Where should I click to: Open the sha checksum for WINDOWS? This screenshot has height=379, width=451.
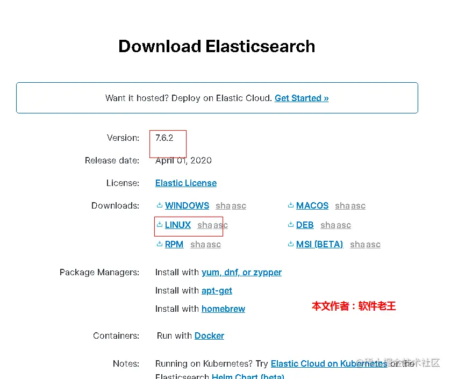[223, 206]
